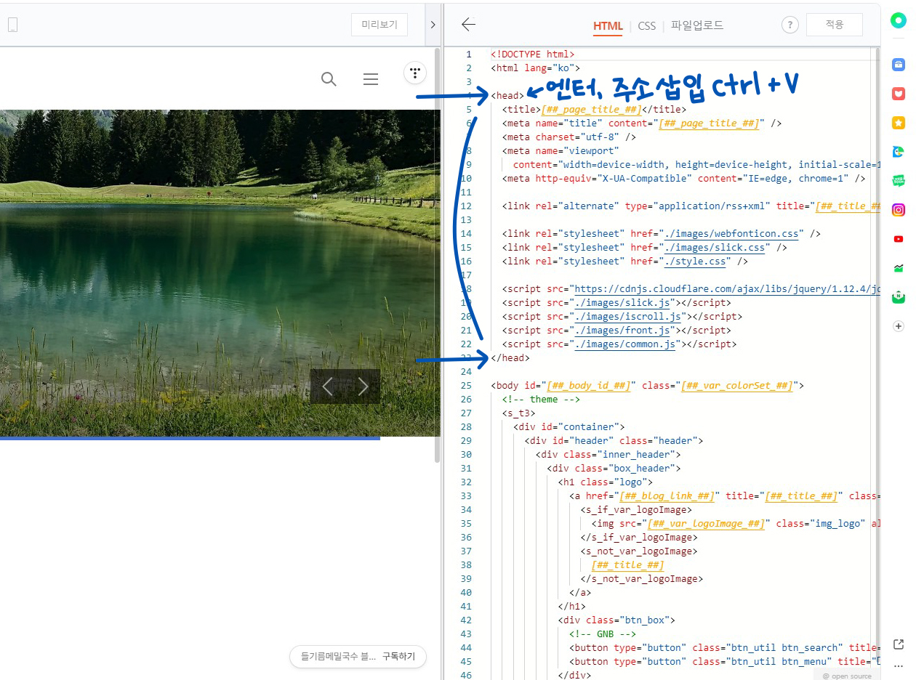Click the ./images/webfonticon.css link text
Screen dimensions: 916x680
tap(731, 234)
